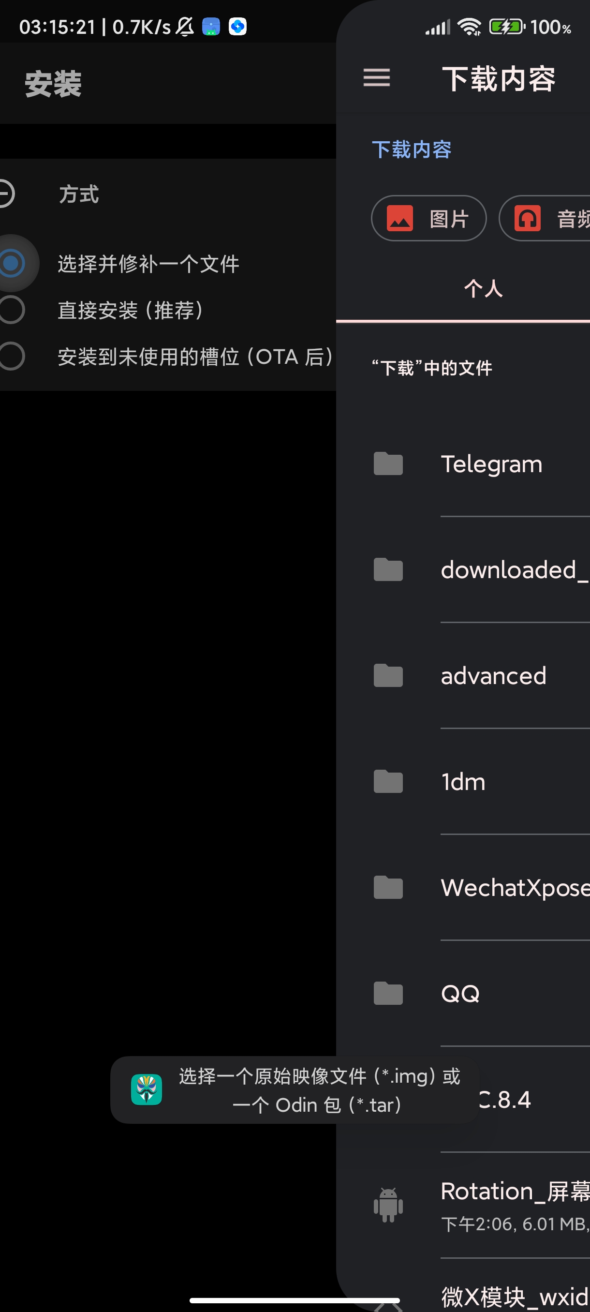This screenshot has height=1312, width=590.
Task: Collapse the 方式 section circle icon
Action: pos(5,194)
